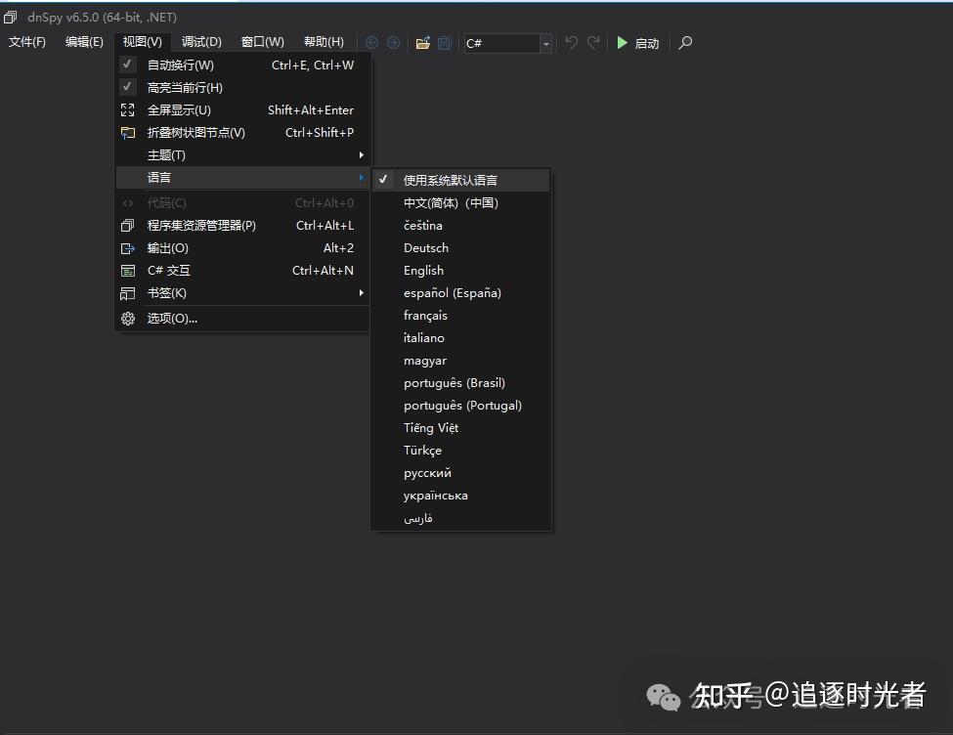Open the 窗口(W) menu
The width and height of the screenshot is (953, 735).
point(263,42)
